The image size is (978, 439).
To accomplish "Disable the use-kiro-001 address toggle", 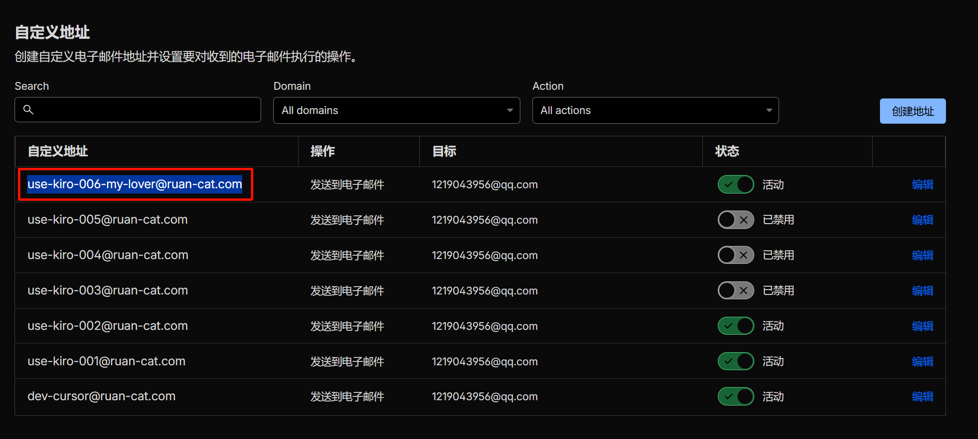I will (735, 361).
